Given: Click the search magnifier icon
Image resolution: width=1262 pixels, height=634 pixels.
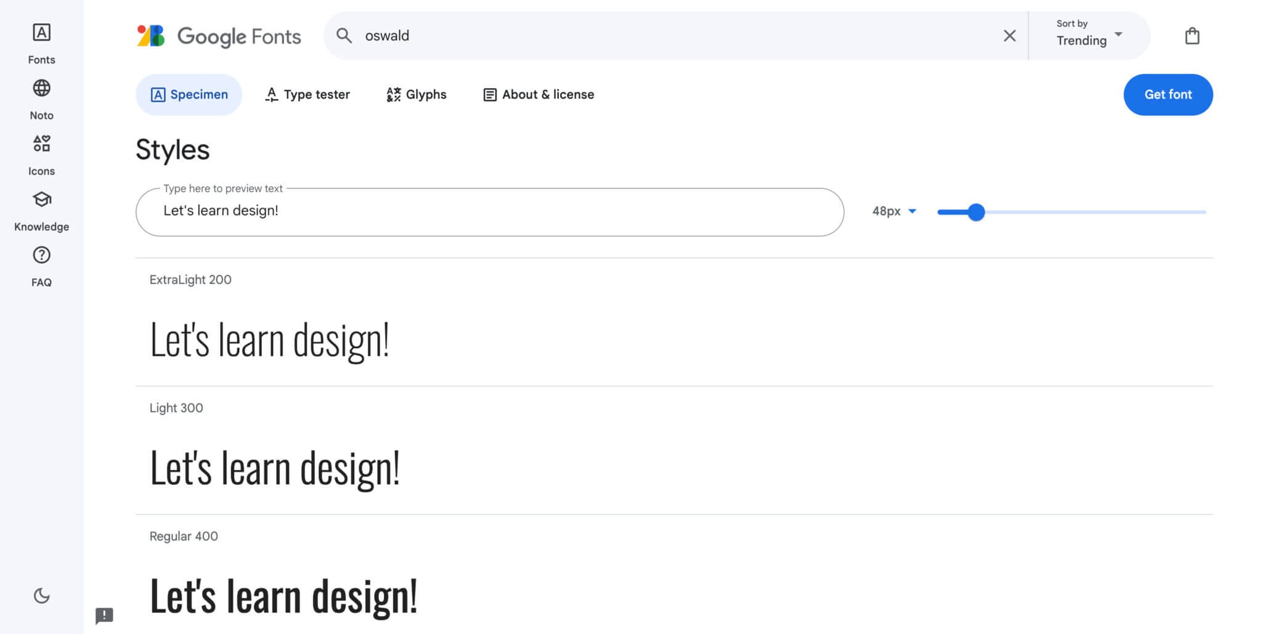Looking at the screenshot, I should pyautogui.click(x=344, y=36).
